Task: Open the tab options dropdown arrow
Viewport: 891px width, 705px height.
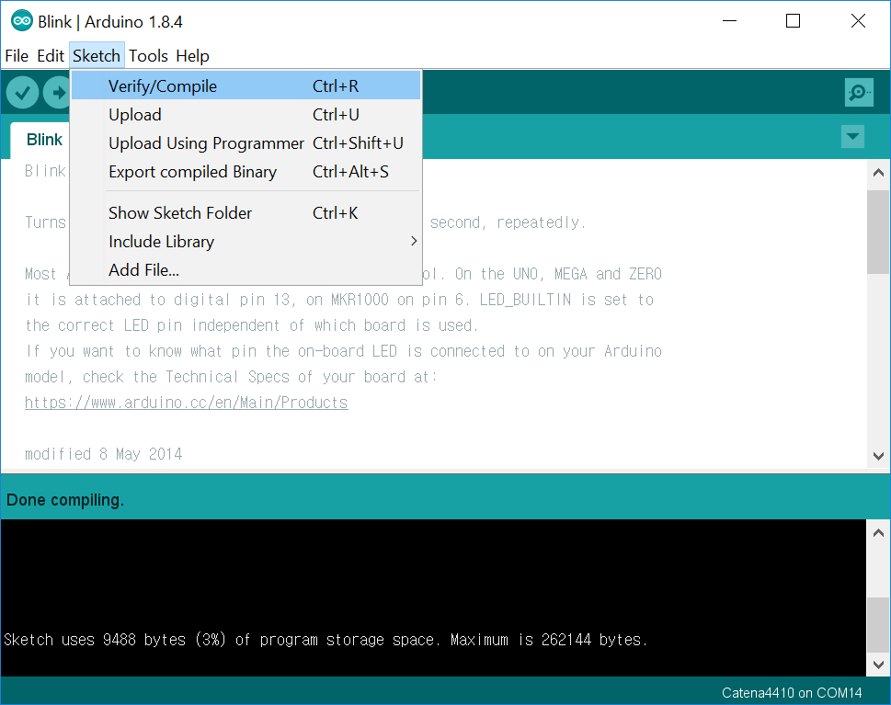Action: [852, 136]
